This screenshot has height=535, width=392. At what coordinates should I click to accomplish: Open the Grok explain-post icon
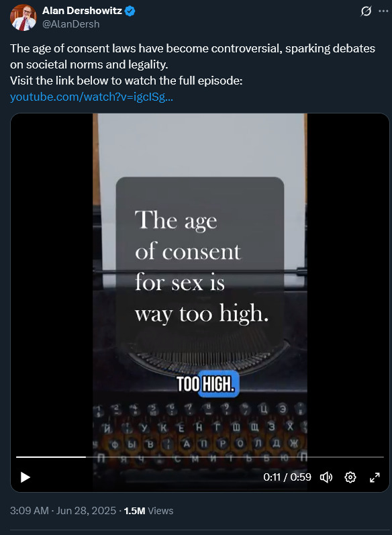[366, 11]
